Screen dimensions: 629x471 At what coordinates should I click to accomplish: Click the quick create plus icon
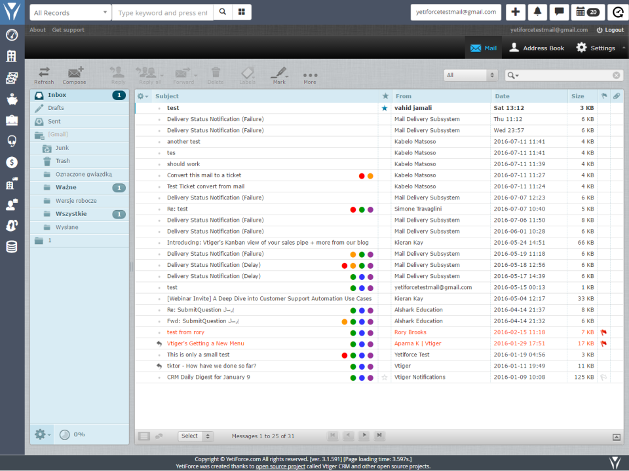click(x=516, y=12)
